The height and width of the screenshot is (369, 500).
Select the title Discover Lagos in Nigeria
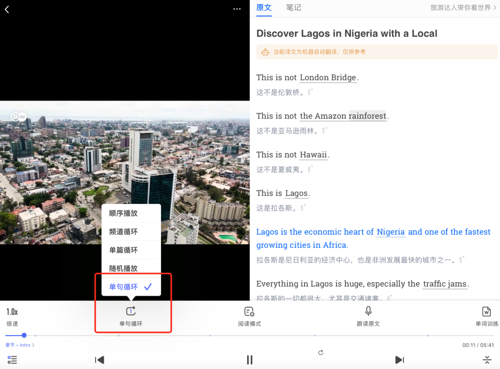click(347, 33)
